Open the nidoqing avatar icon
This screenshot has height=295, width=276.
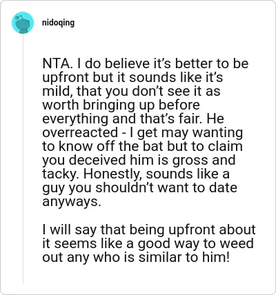click(x=23, y=23)
